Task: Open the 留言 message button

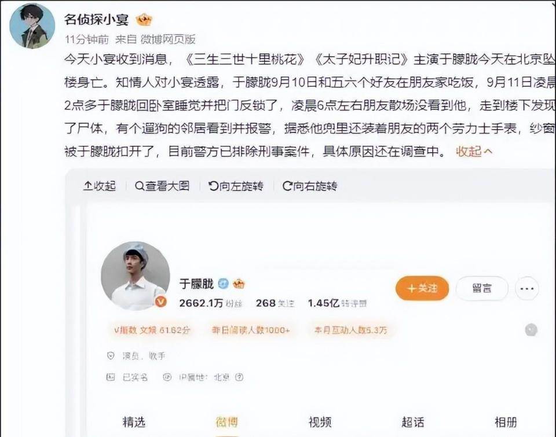Action: tap(482, 288)
